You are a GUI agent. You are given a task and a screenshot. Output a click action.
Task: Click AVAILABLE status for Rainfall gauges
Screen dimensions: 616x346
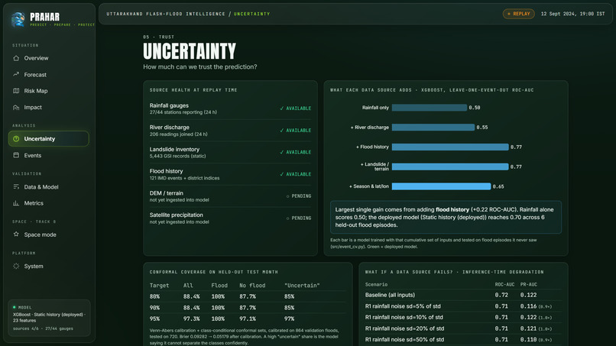click(x=296, y=108)
